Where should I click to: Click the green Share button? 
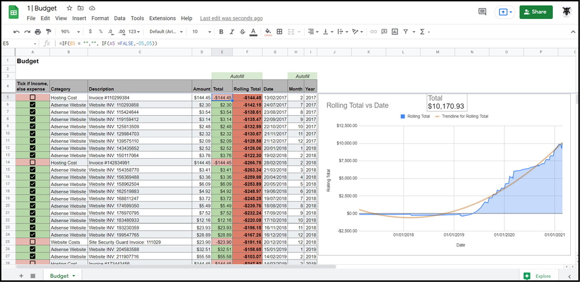[536, 12]
